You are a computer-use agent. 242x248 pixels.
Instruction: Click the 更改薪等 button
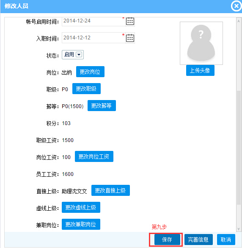[102, 106]
